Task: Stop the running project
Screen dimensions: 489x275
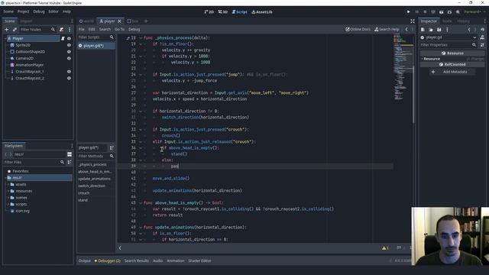Action: point(425,12)
